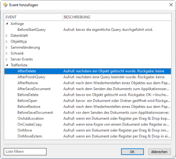Click the EVENT column header
Screen dimensions: 176x159
coord(33,17)
